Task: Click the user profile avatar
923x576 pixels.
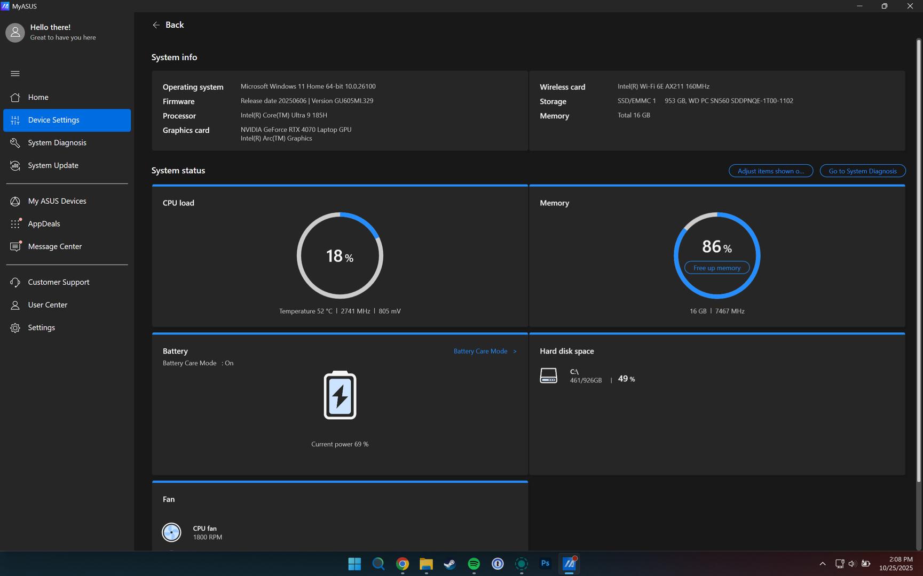Action: (x=15, y=33)
